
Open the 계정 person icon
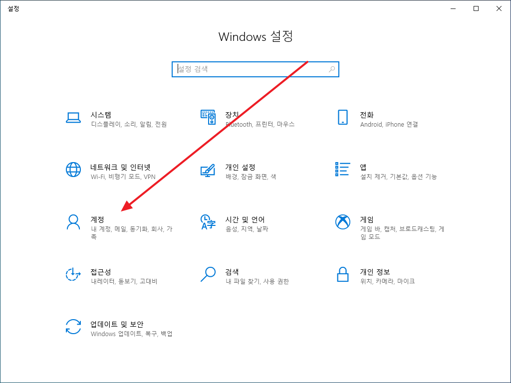pyautogui.click(x=73, y=222)
